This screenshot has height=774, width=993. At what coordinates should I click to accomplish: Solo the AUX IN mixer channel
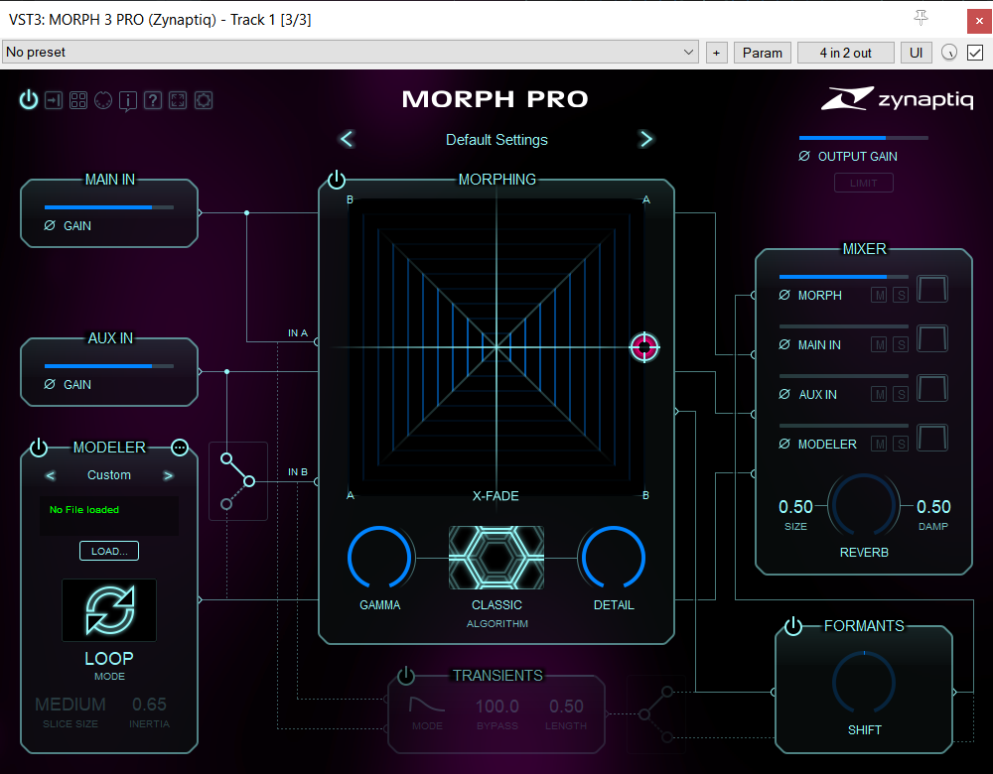click(901, 394)
